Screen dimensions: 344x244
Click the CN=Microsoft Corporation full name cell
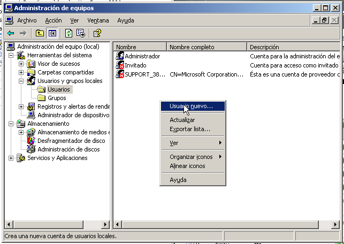[207, 74]
